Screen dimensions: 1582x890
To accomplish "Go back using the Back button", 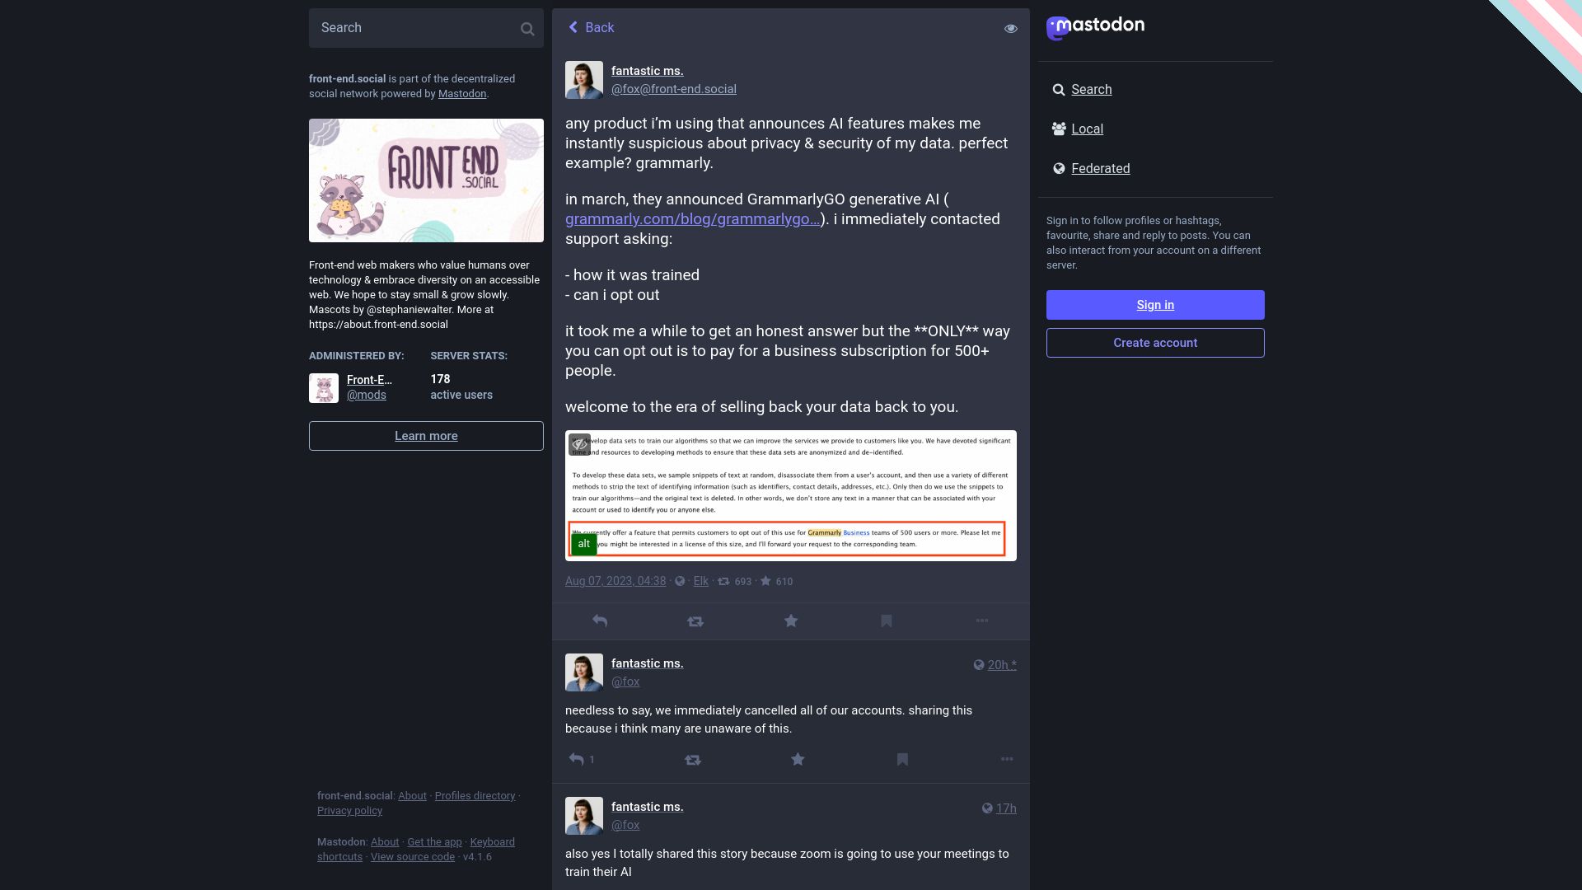I will tap(591, 27).
